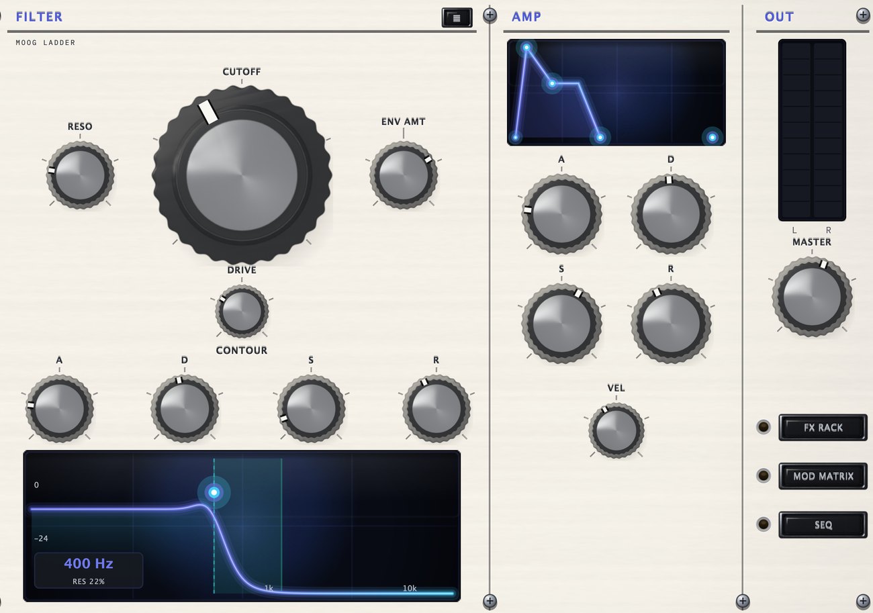
Task: Open the SEQ panel
Action: tap(823, 525)
